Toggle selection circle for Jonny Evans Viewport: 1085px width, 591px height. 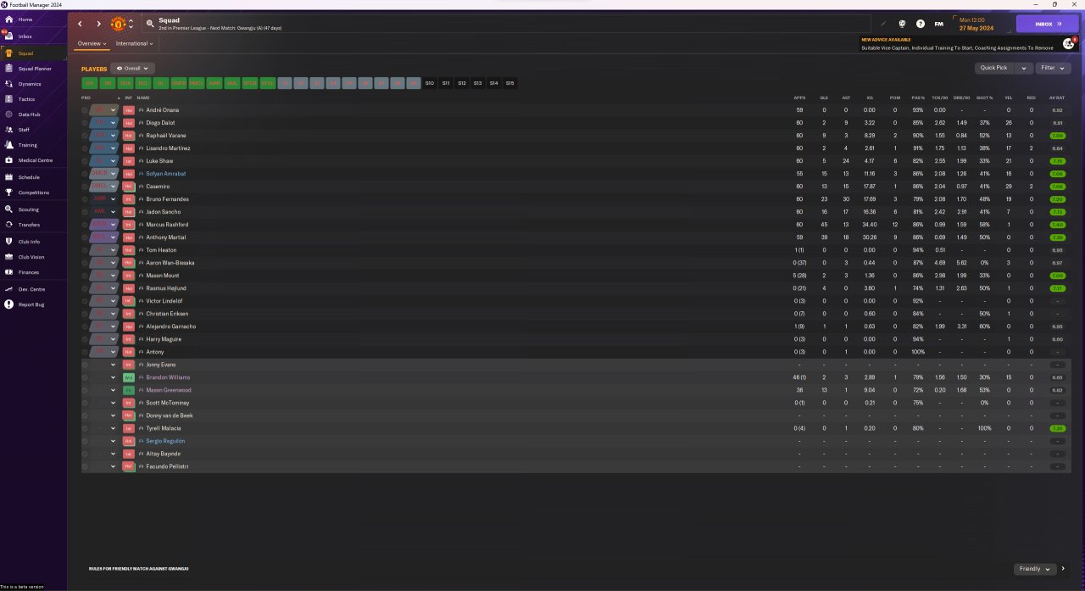[85, 365]
